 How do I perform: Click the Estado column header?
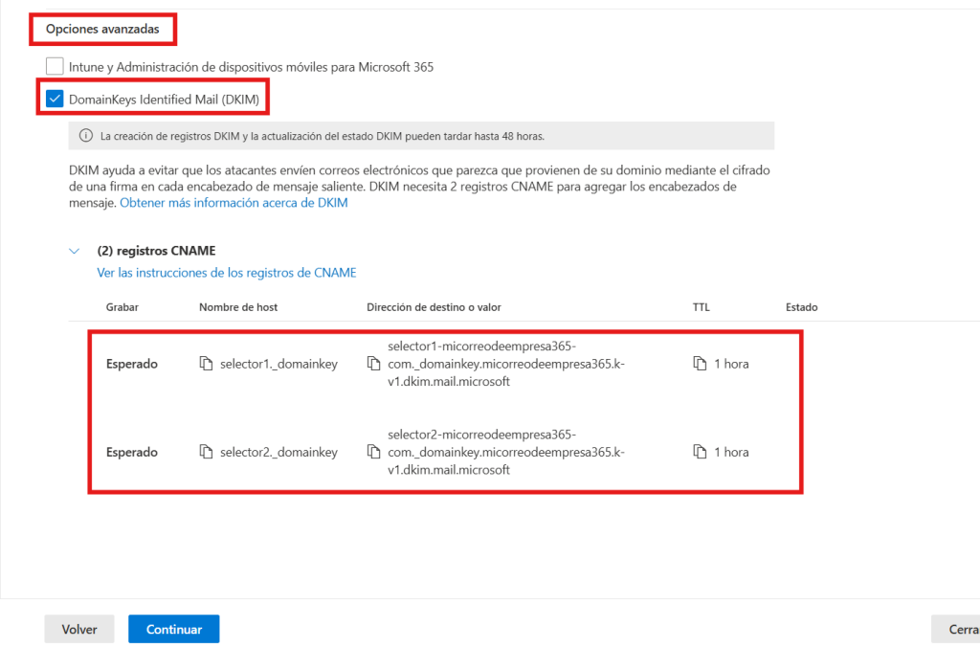click(x=801, y=307)
